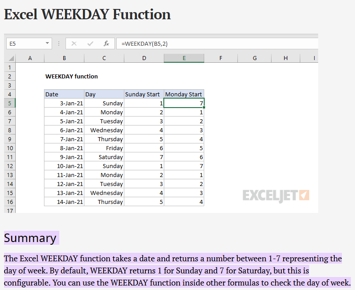
Task: Open the Name Box dropdown arrow
Action: coord(48,43)
